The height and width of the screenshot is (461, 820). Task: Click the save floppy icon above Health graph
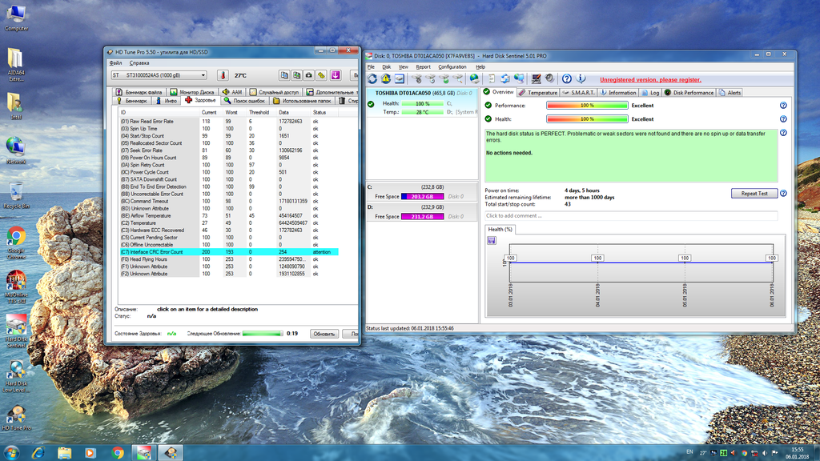pos(491,240)
